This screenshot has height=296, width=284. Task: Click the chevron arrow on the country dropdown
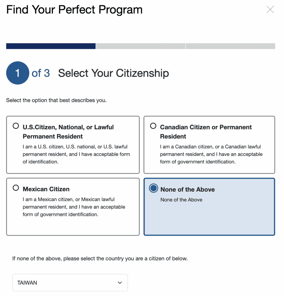pyautogui.click(x=119, y=283)
